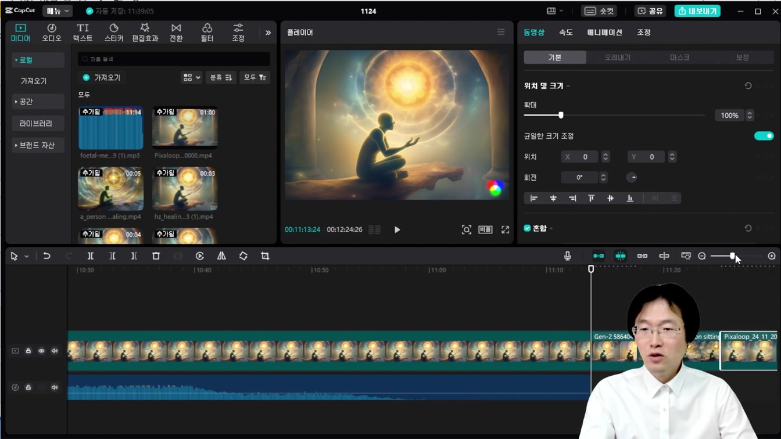This screenshot has height=439, width=781.
Task: Toggle auto snapping in timeline toolbar
Action: point(621,256)
